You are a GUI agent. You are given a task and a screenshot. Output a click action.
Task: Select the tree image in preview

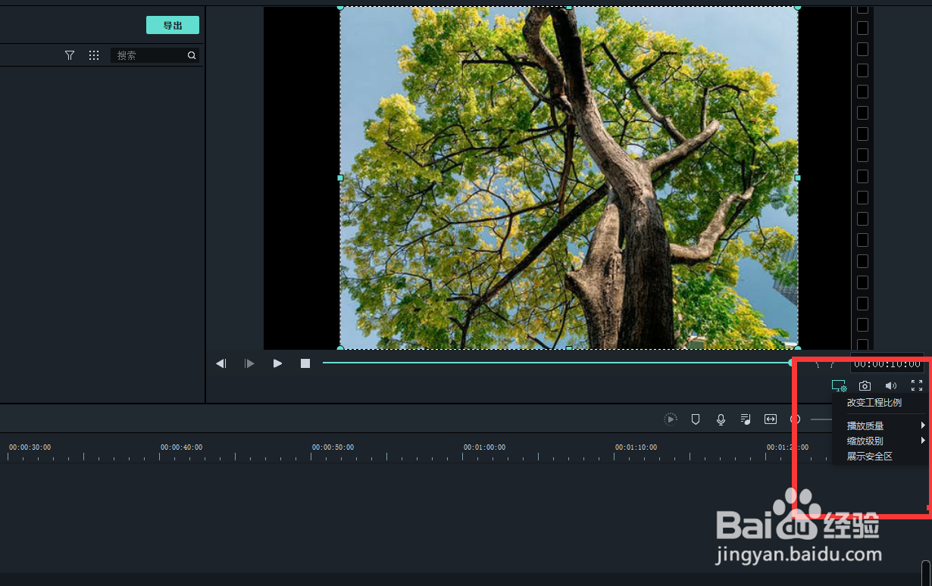click(x=568, y=178)
